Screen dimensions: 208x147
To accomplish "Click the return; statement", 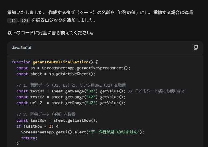I will point(29,138).
